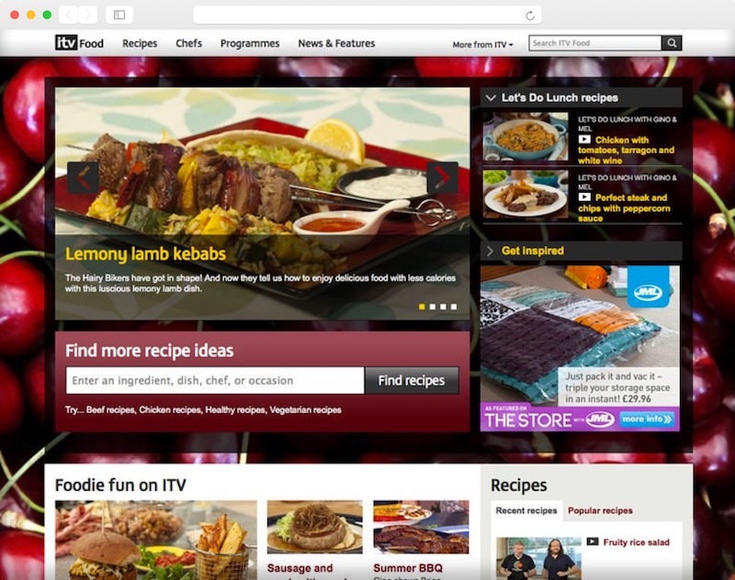Viewport: 735px width, 580px height.
Task: Expand the Get inspired section
Action: 491,251
